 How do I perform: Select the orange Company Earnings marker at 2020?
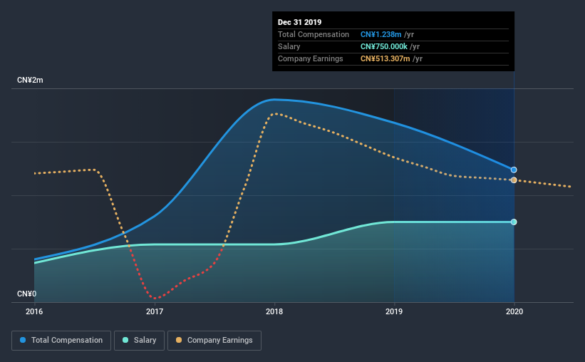(514, 180)
